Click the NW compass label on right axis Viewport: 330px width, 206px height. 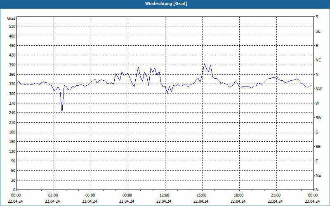coord(318,89)
